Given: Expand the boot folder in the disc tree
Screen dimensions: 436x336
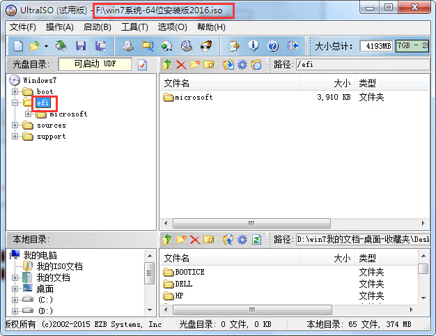Looking at the screenshot, I should pos(15,91).
